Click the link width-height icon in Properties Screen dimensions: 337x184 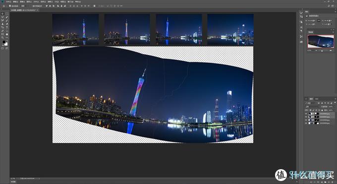pyautogui.click(x=319, y=21)
